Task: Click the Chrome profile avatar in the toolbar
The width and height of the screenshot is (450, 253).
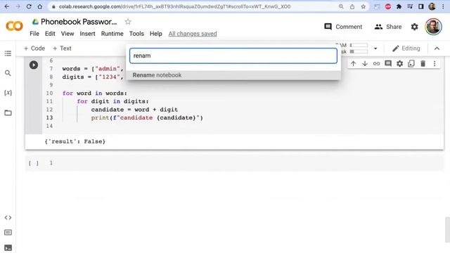Action: 432,6
